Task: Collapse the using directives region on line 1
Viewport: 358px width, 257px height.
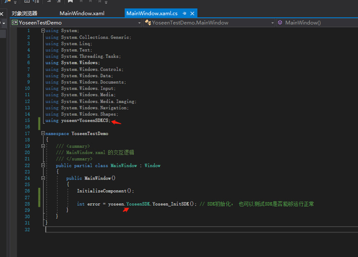Action: pos(43,30)
